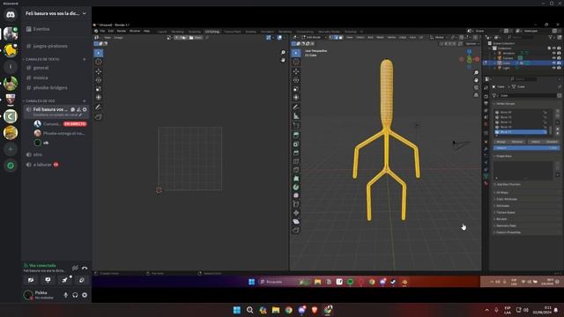Open the server name dropdown chevron

[x=85, y=14]
